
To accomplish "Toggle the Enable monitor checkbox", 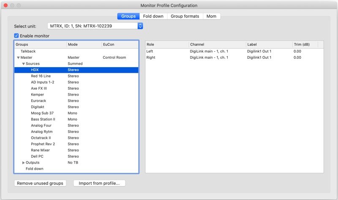I will (16, 36).
